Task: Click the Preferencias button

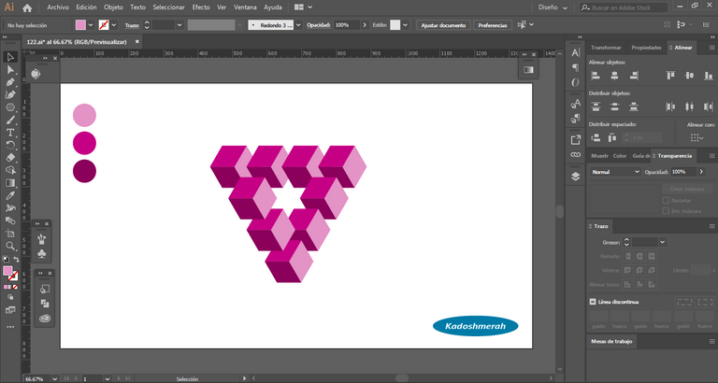Action: coord(493,25)
